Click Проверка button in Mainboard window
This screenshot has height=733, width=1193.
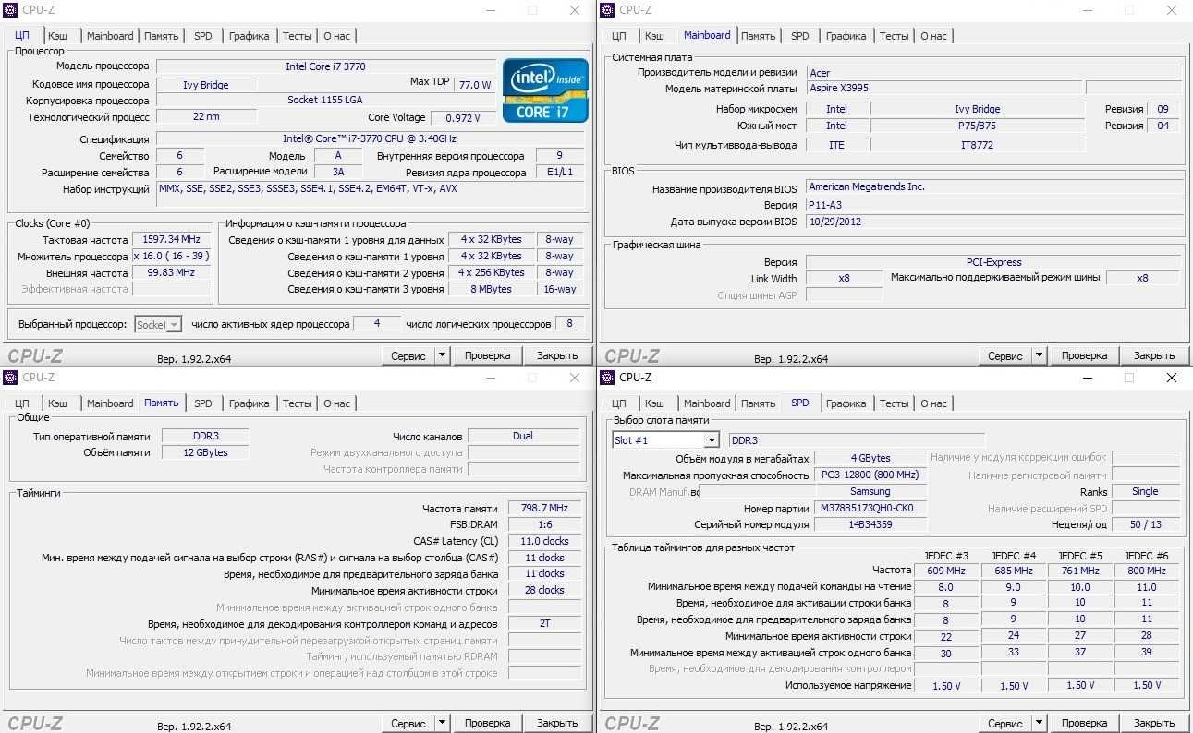[x=1085, y=355]
